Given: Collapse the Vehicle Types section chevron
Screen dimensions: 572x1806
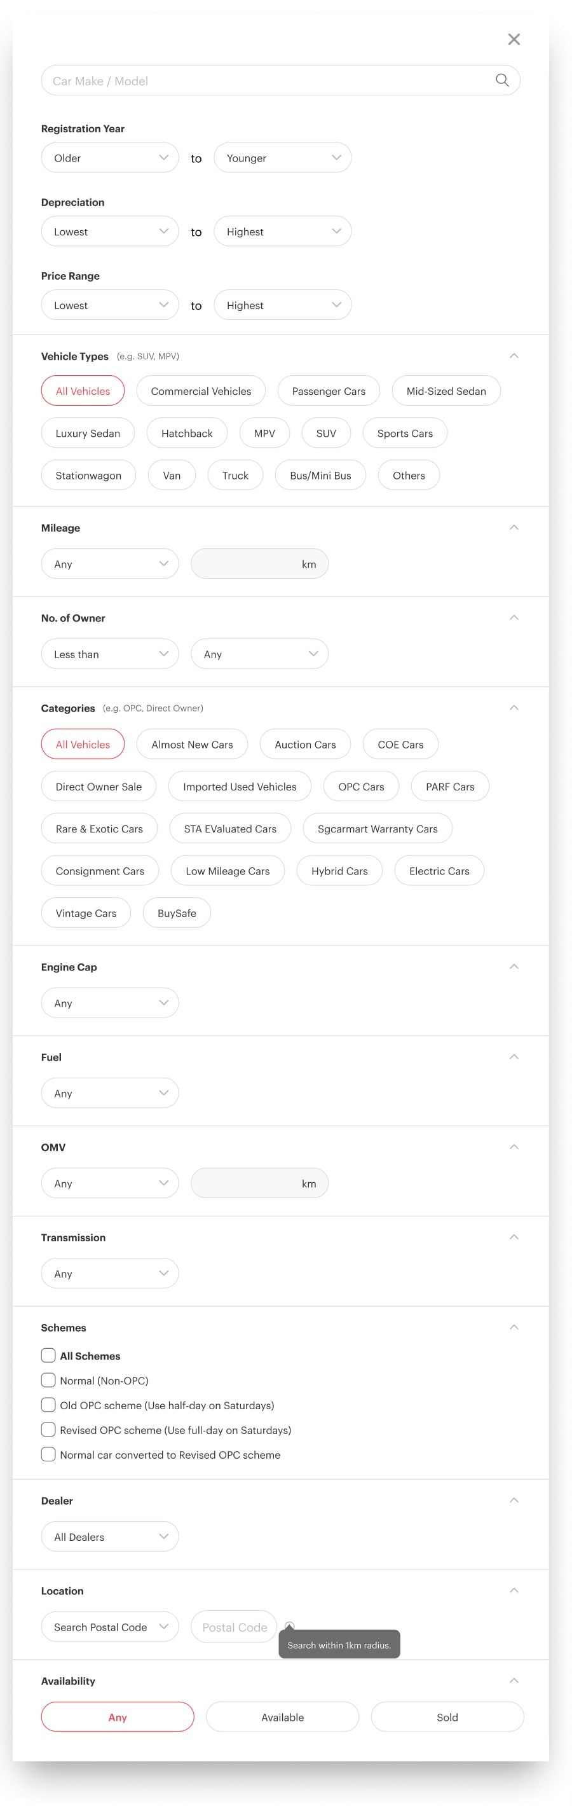Looking at the screenshot, I should (x=514, y=355).
